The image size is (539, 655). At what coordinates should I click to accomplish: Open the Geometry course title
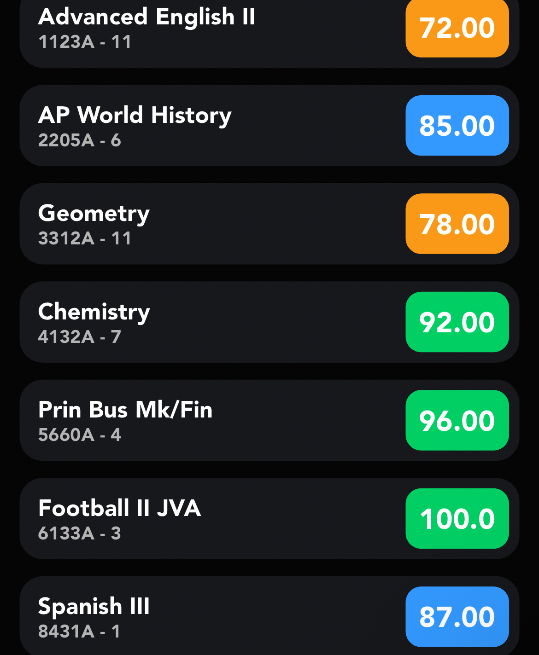pyautogui.click(x=94, y=214)
